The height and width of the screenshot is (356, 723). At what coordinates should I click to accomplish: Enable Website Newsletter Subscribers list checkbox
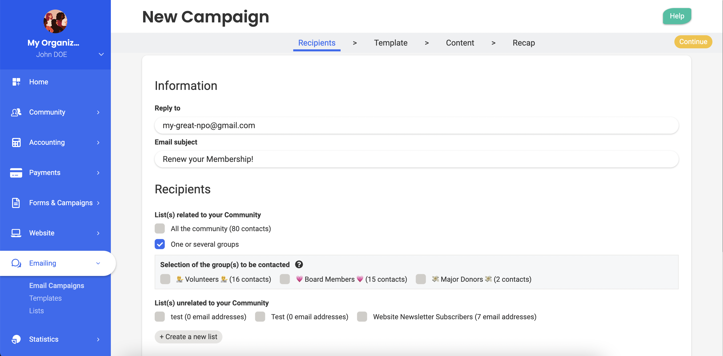362,317
